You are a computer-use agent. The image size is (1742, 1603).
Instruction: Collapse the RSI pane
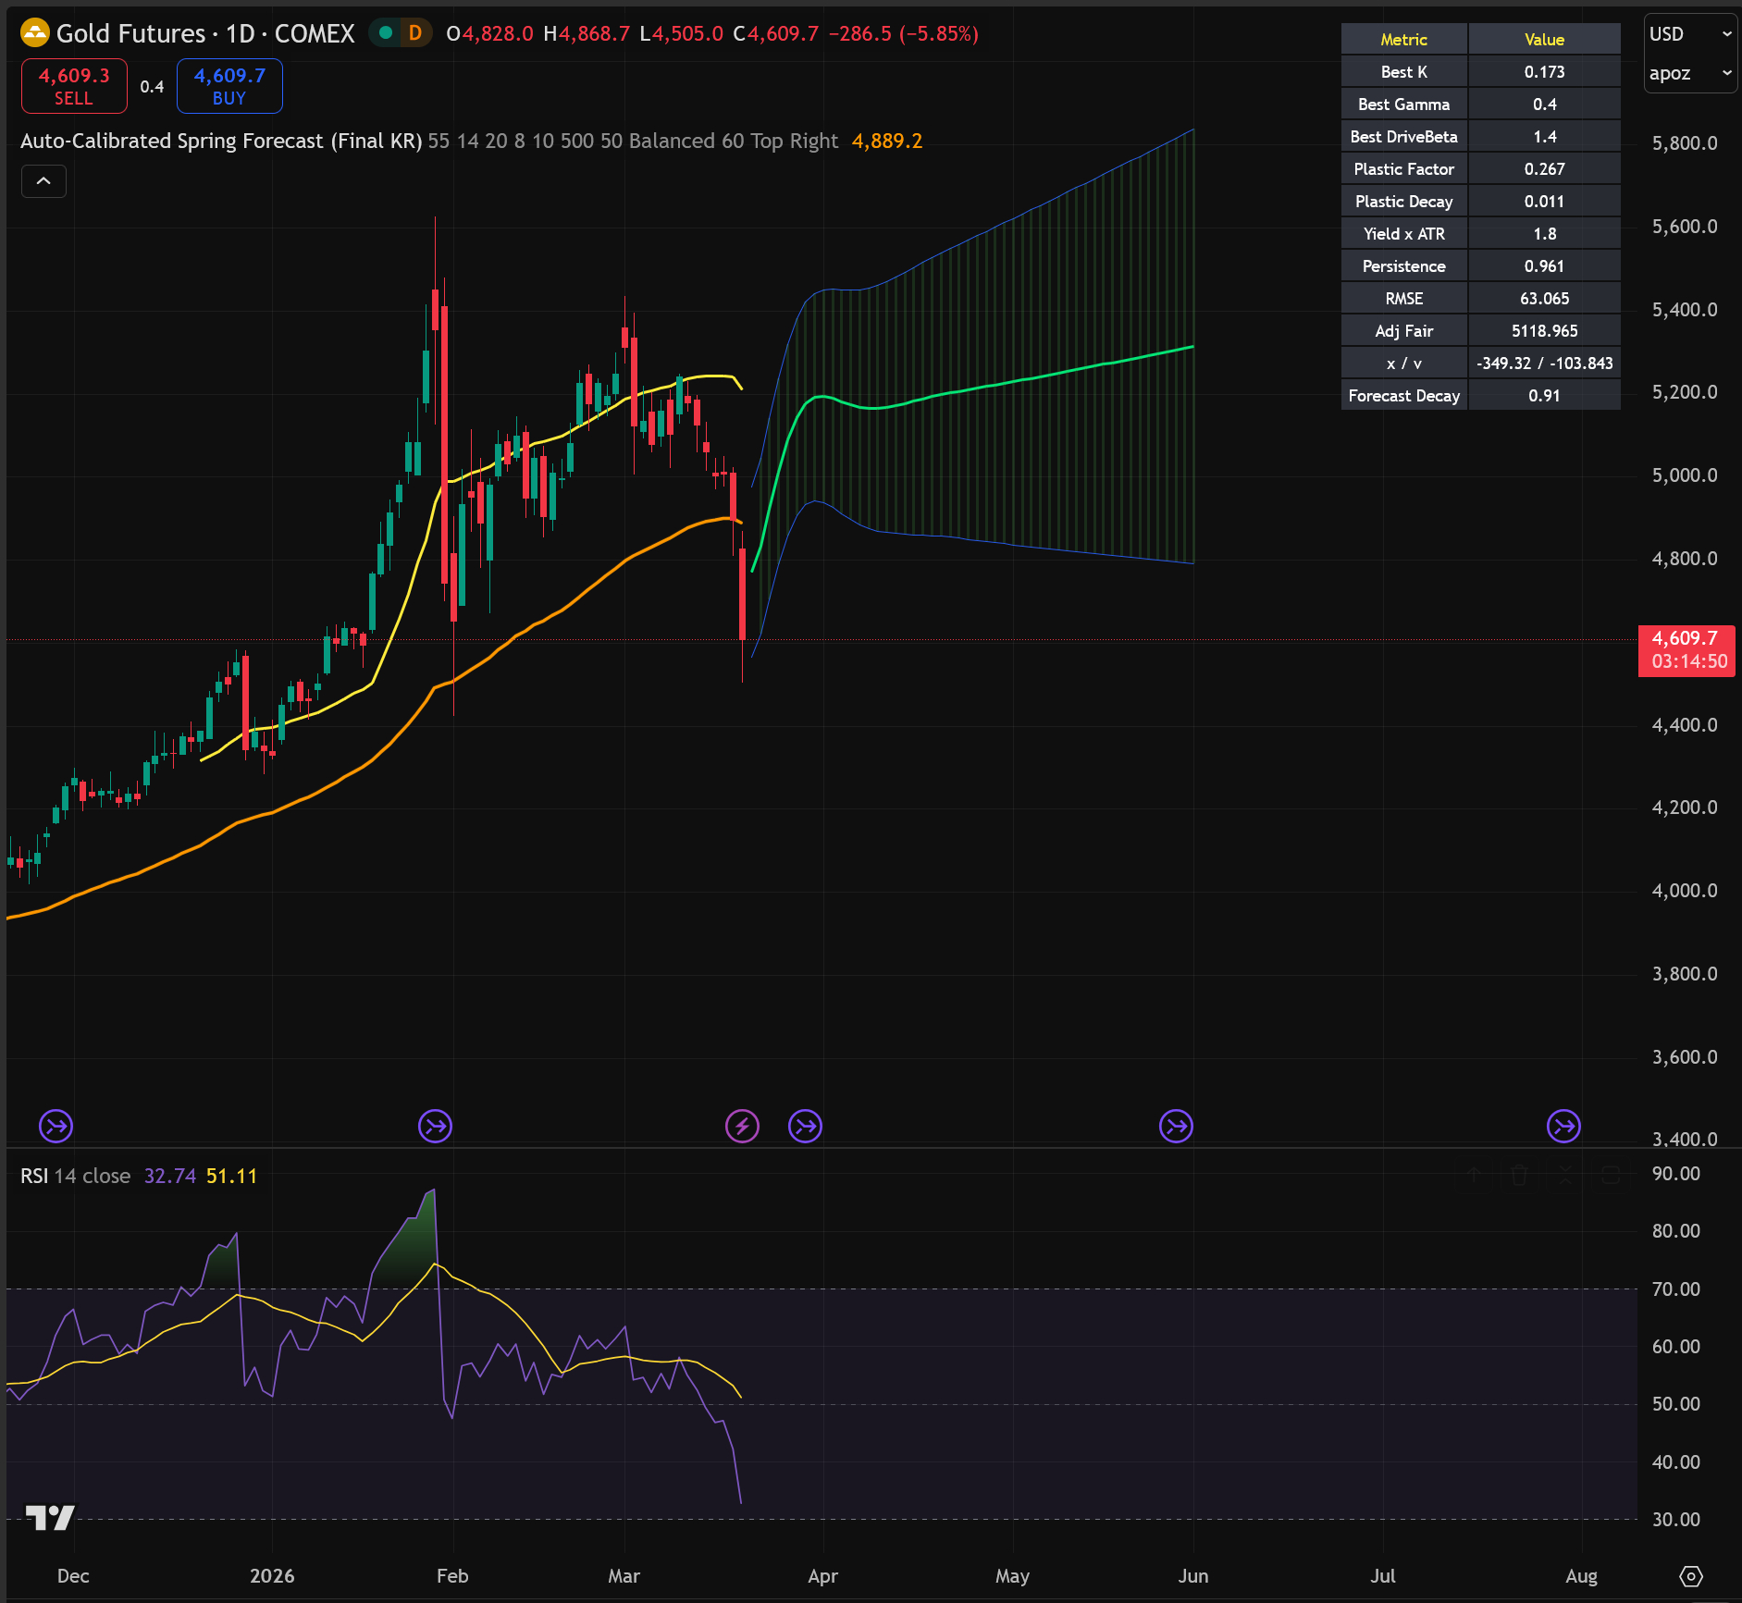(1564, 1176)
